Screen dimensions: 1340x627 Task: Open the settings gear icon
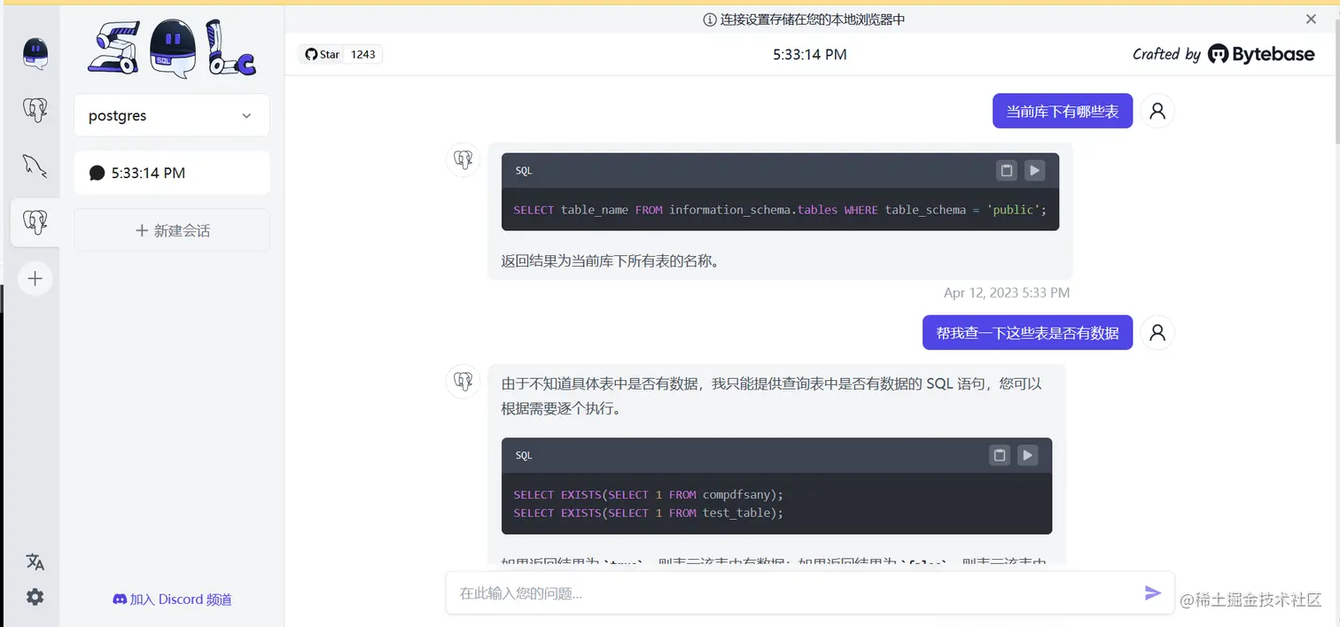coord(35,597)
